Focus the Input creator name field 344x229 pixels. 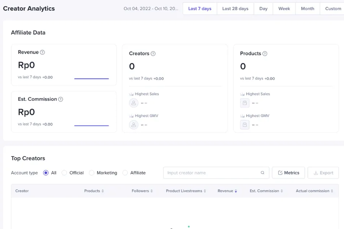216,173
